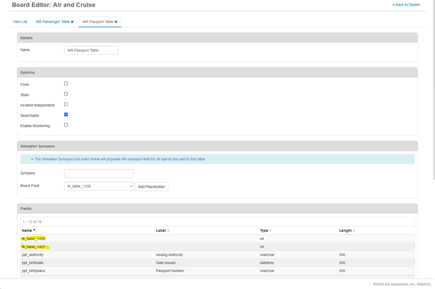Open the Board Field dropdown
Image resolution: width=435 pixels, height=289 pixels.
(99, 186)
